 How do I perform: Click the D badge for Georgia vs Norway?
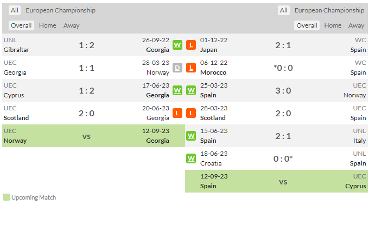[177, 68]
